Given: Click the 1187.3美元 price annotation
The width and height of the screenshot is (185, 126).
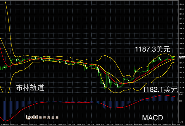Looking at the screenshot, I should pos(153,49).
